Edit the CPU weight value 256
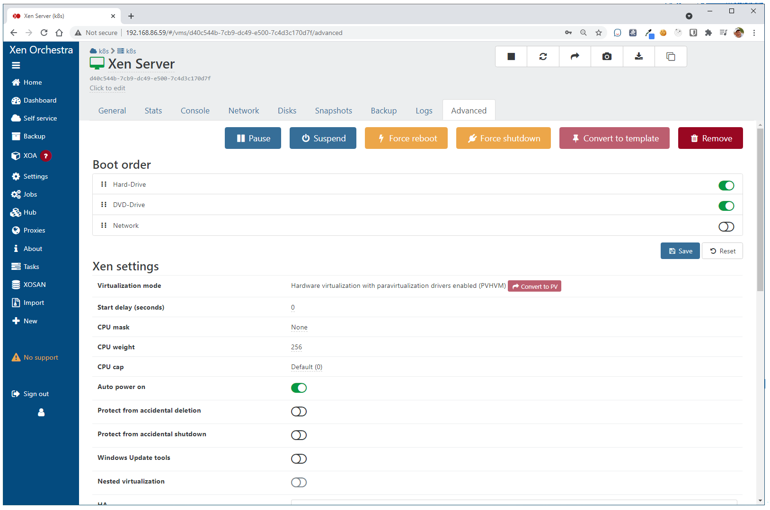The width and height of the screenshot is (770, 510). coord(296,347)
